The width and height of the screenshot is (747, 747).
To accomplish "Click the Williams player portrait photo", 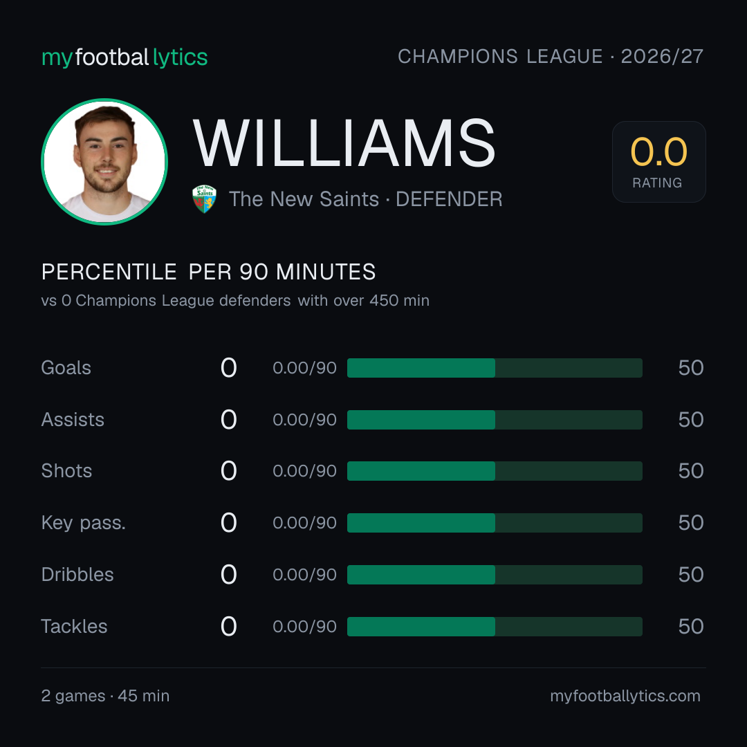I will click(x=105, y=161).
